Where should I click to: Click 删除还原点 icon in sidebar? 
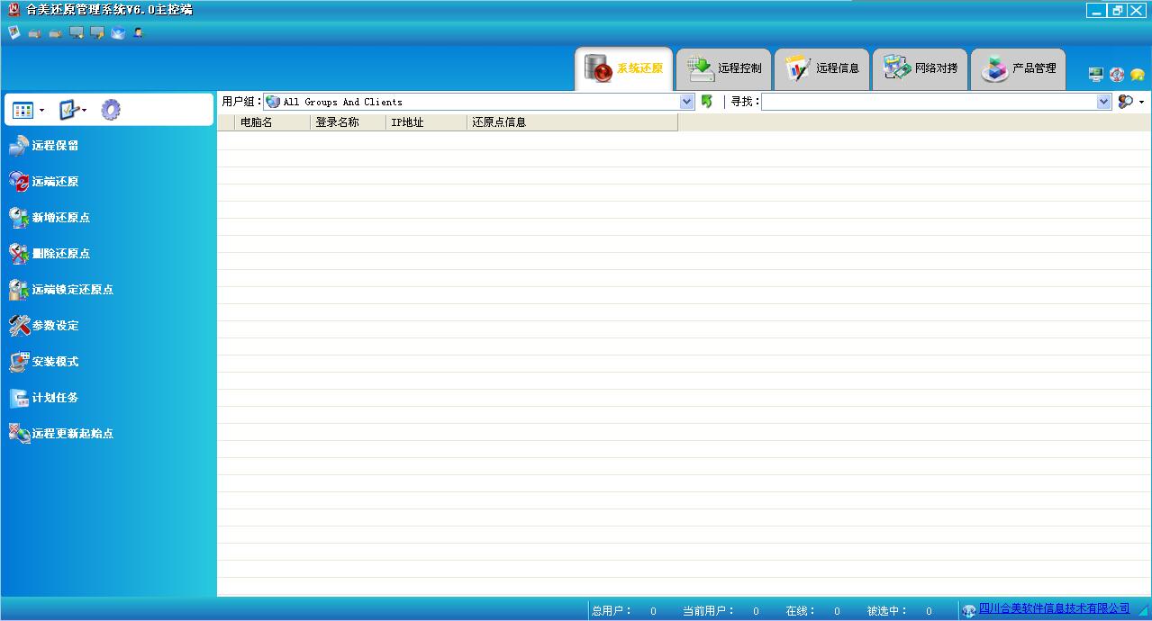[19, 254]
